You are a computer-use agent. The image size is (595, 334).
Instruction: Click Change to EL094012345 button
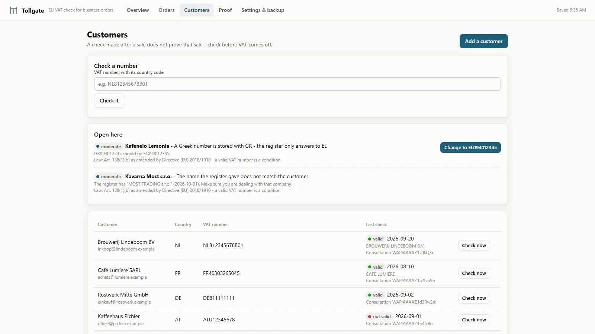point(470,147)
